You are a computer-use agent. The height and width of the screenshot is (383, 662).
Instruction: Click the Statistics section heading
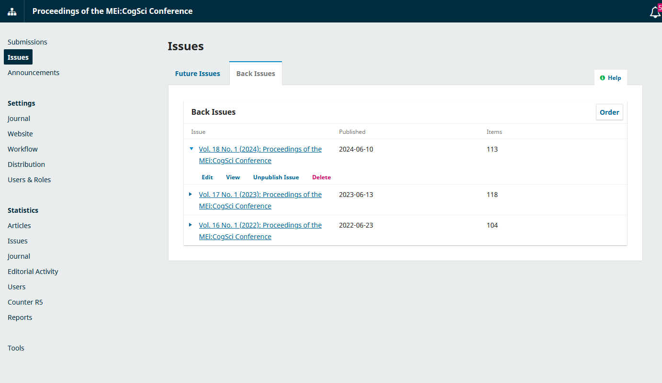(23, 210)
